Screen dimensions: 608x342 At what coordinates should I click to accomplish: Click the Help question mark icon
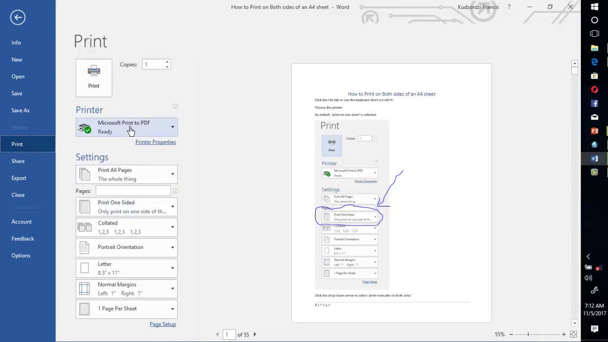click(509, 7)
